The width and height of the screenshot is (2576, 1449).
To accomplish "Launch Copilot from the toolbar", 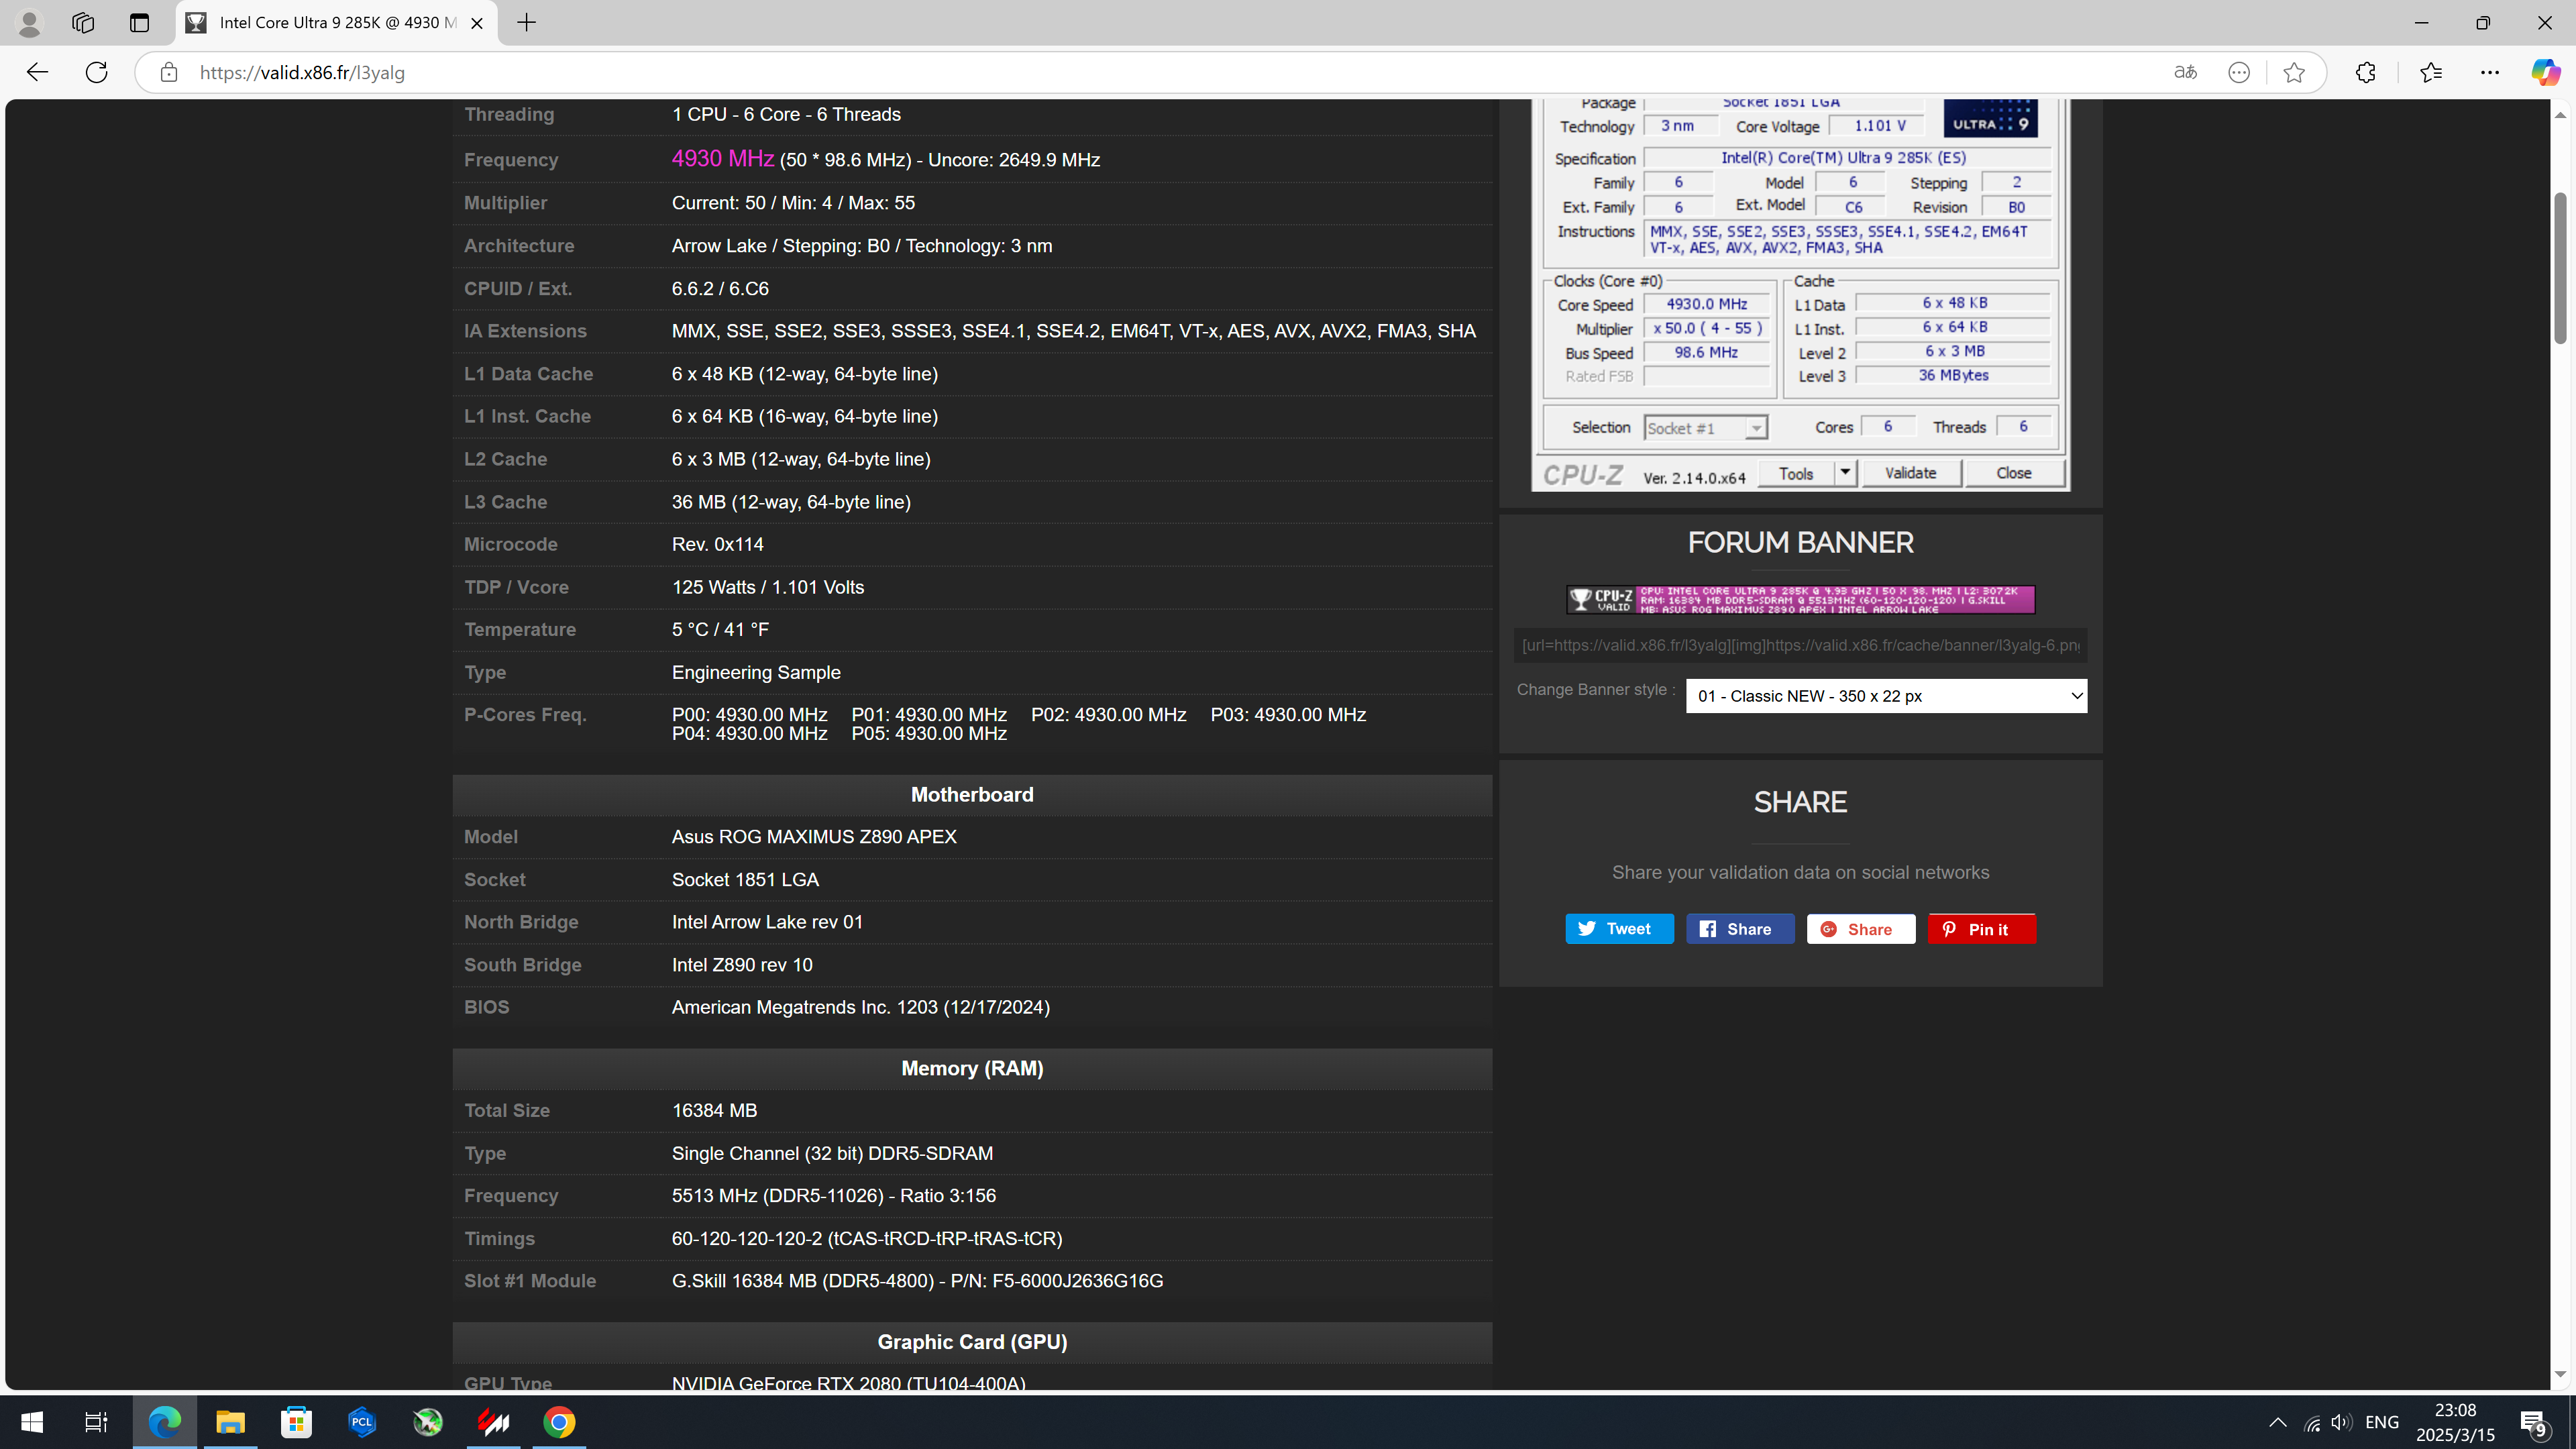I will [x=2545, y=72].
